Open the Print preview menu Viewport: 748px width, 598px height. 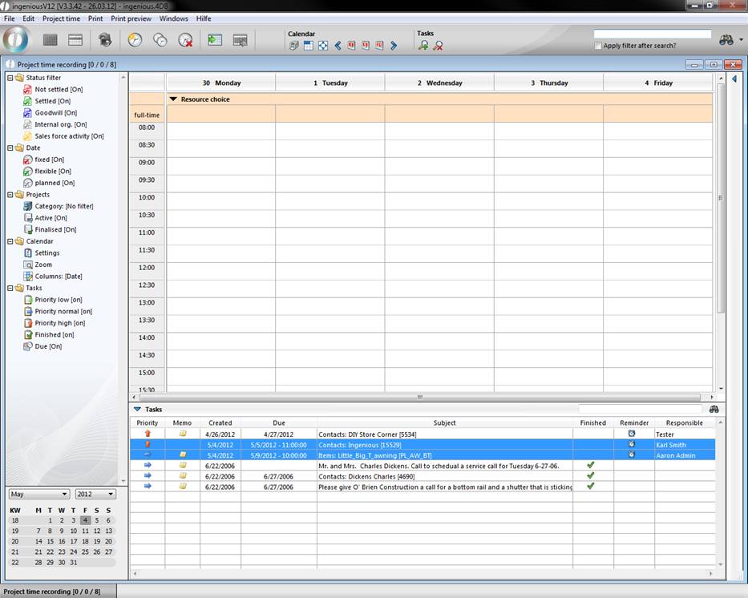tap(129, 18)
